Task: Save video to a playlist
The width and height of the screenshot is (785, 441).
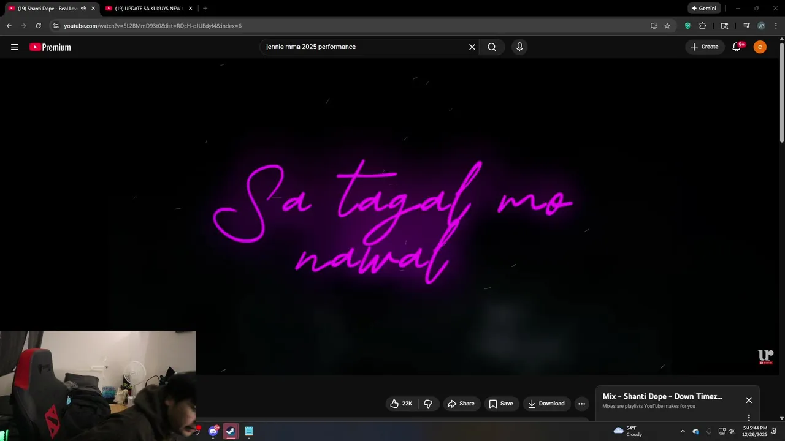Action: 500,404
